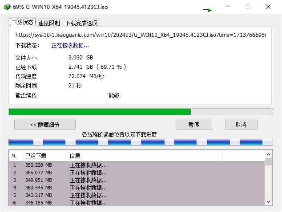Click the remaining time 21 秒

(75, 86)
